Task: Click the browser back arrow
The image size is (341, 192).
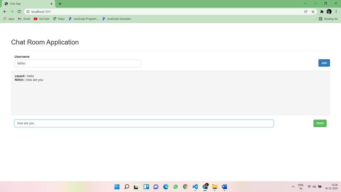Action: coord(5,12)
